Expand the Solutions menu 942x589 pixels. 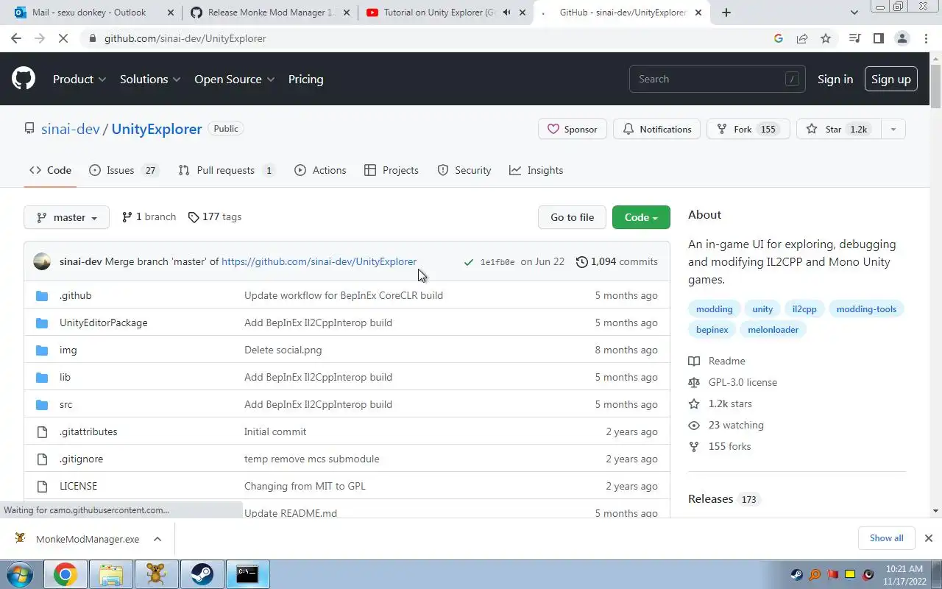coord(150,79)
